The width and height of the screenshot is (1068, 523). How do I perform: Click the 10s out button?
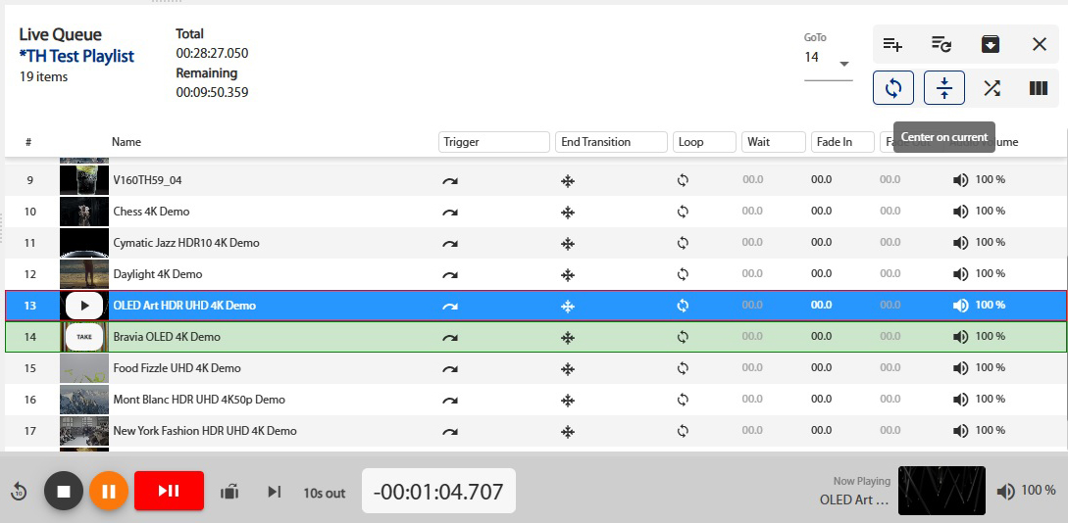click(325, 493)
